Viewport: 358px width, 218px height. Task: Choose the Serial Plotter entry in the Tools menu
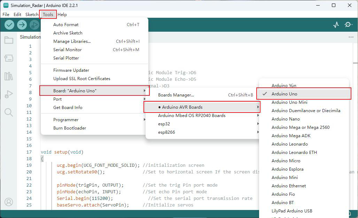94,58
